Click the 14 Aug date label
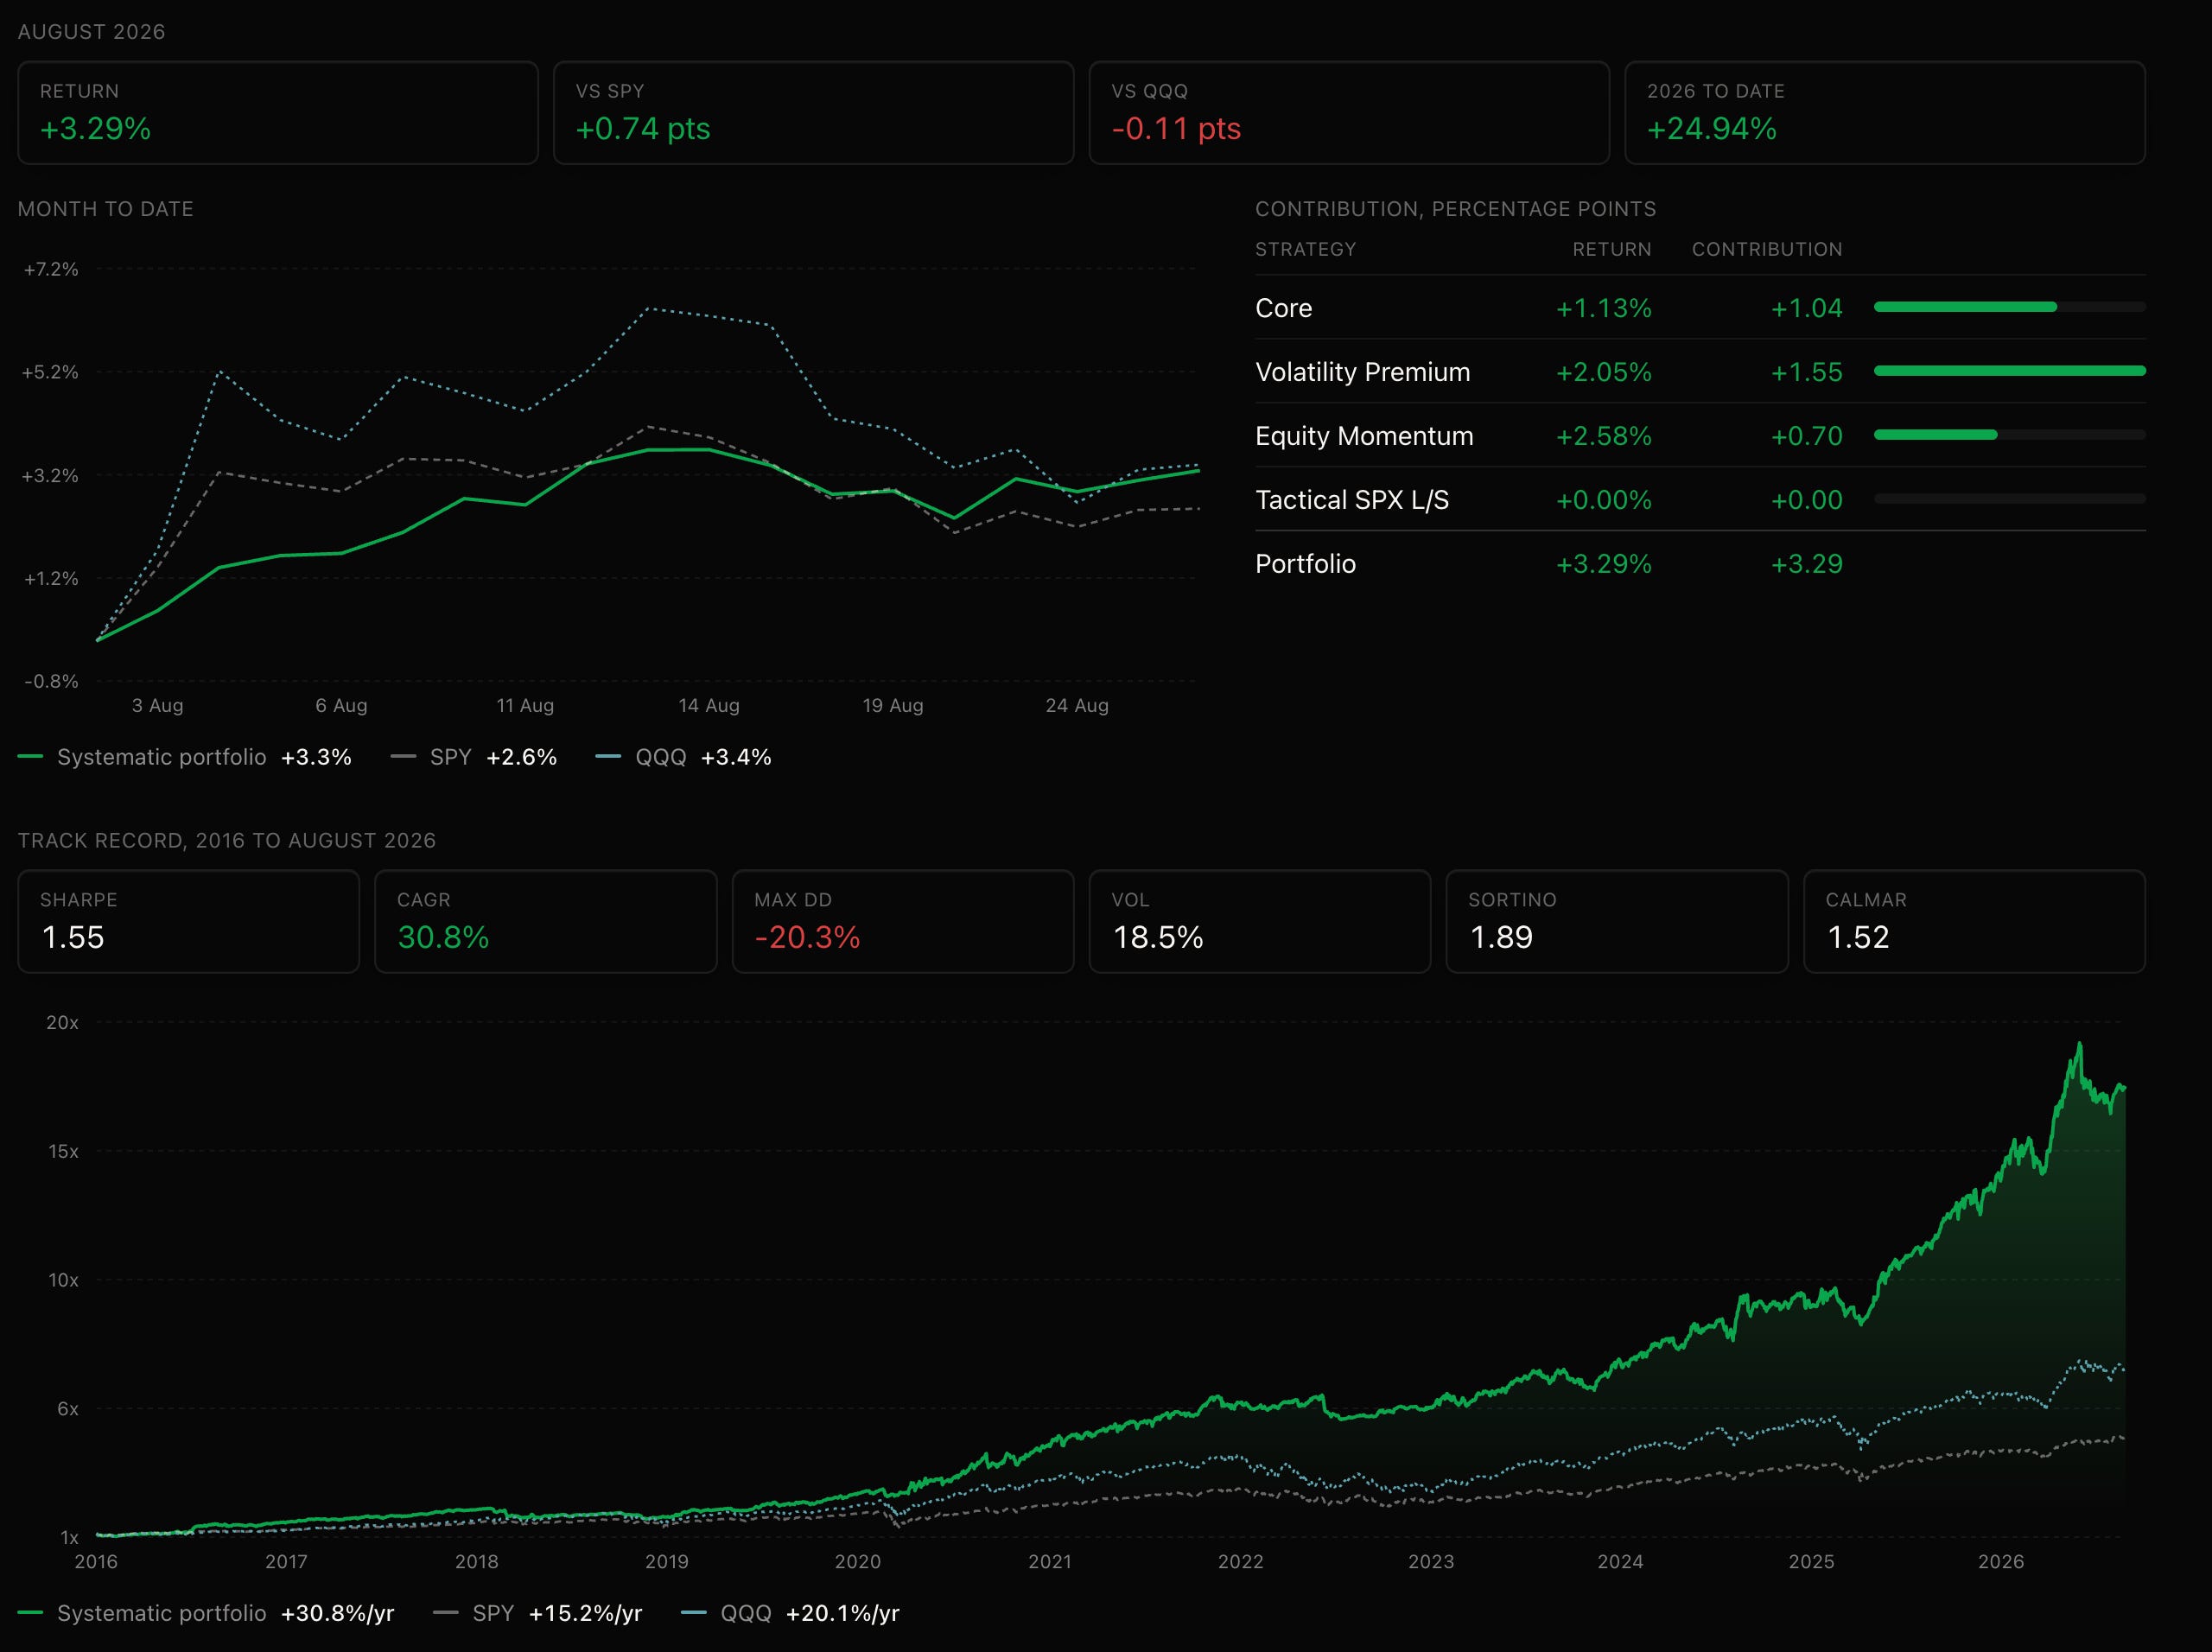The height and width of the screenshot is (1652, 2212). [709, 705]
